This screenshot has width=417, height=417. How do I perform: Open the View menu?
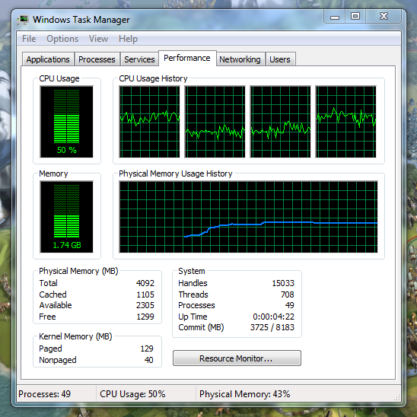click(98, 39)
